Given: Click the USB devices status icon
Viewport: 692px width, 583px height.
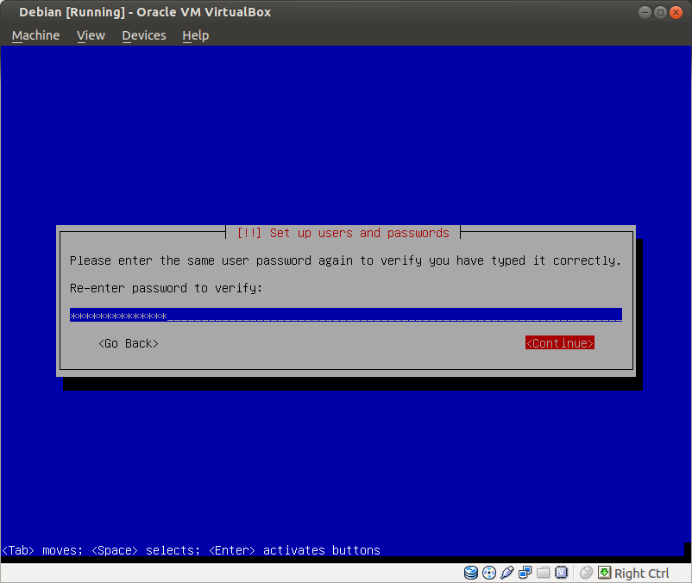Looking at the screenshot, I should tap(507, 573).
